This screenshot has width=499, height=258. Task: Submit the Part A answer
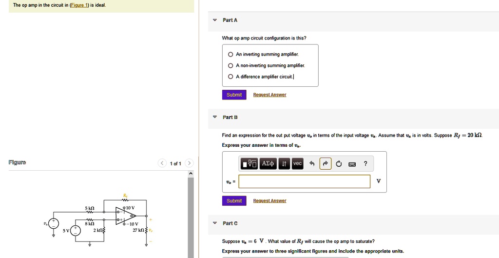(x=234, y=95)
